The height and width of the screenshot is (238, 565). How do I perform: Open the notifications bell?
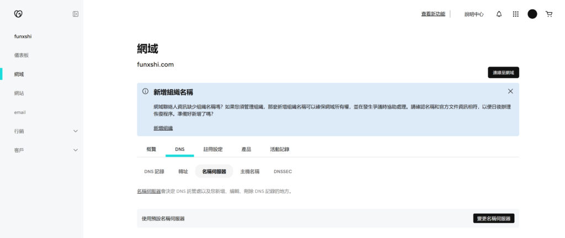point(499,14)
